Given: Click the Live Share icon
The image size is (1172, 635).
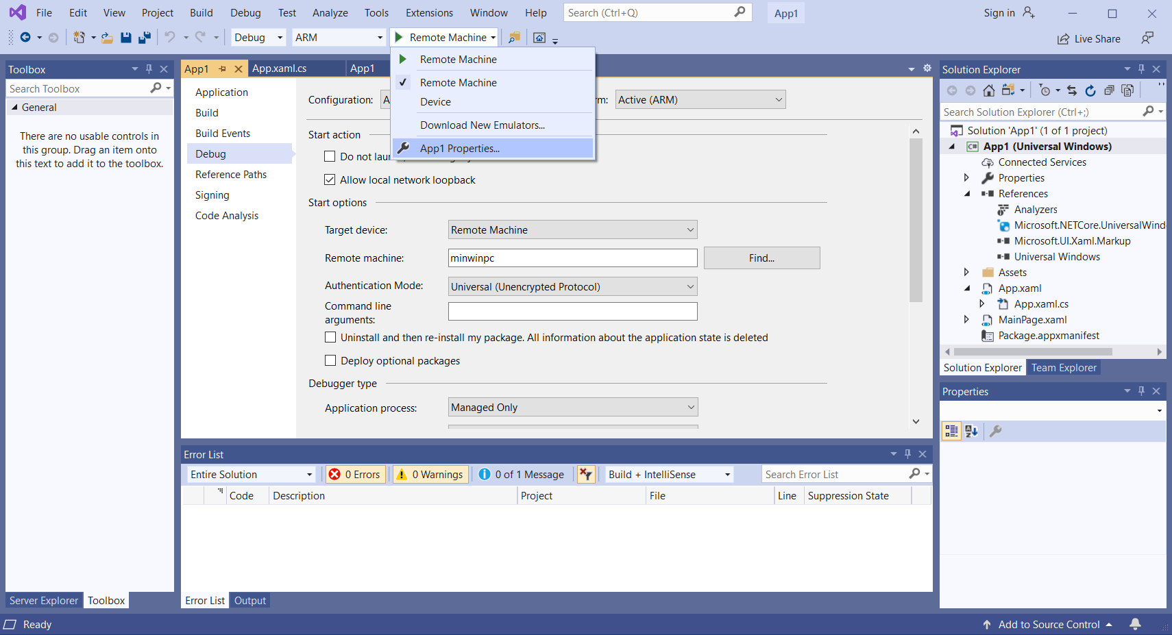Looking at the screenshot, I should [x=1063, y=39].
